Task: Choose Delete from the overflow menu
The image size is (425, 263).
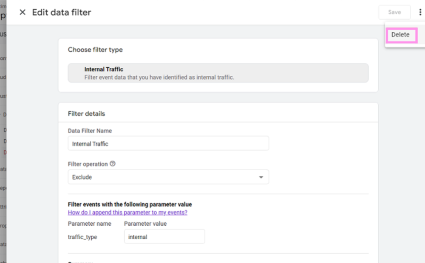Action: coord(400,35)
